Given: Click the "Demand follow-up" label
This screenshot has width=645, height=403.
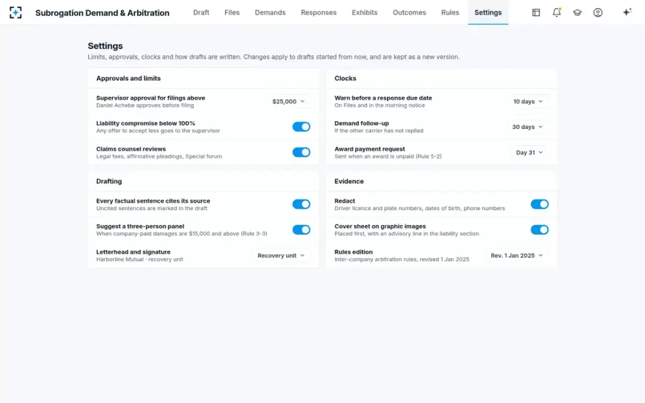Looking at the screenshot, I should pyautogui.click(x=362, y=123).
